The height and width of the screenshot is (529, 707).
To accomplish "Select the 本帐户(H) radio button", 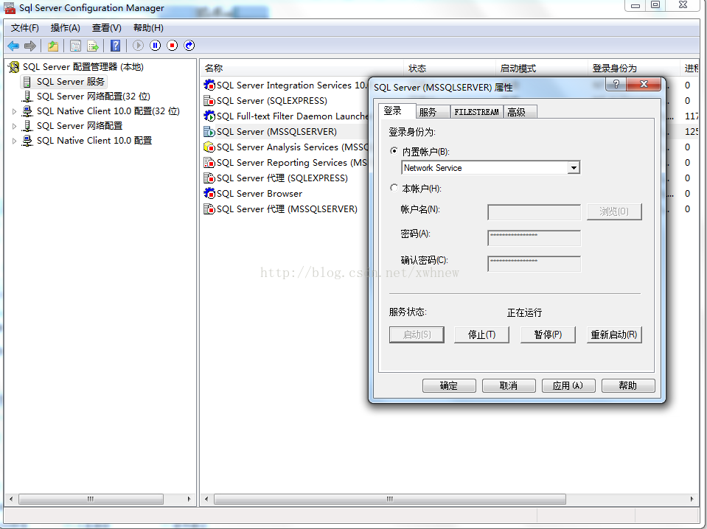I will (394, 188).
